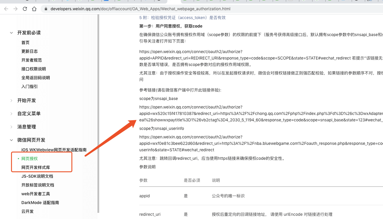Expand the 消息管理 section

(11, 127)
